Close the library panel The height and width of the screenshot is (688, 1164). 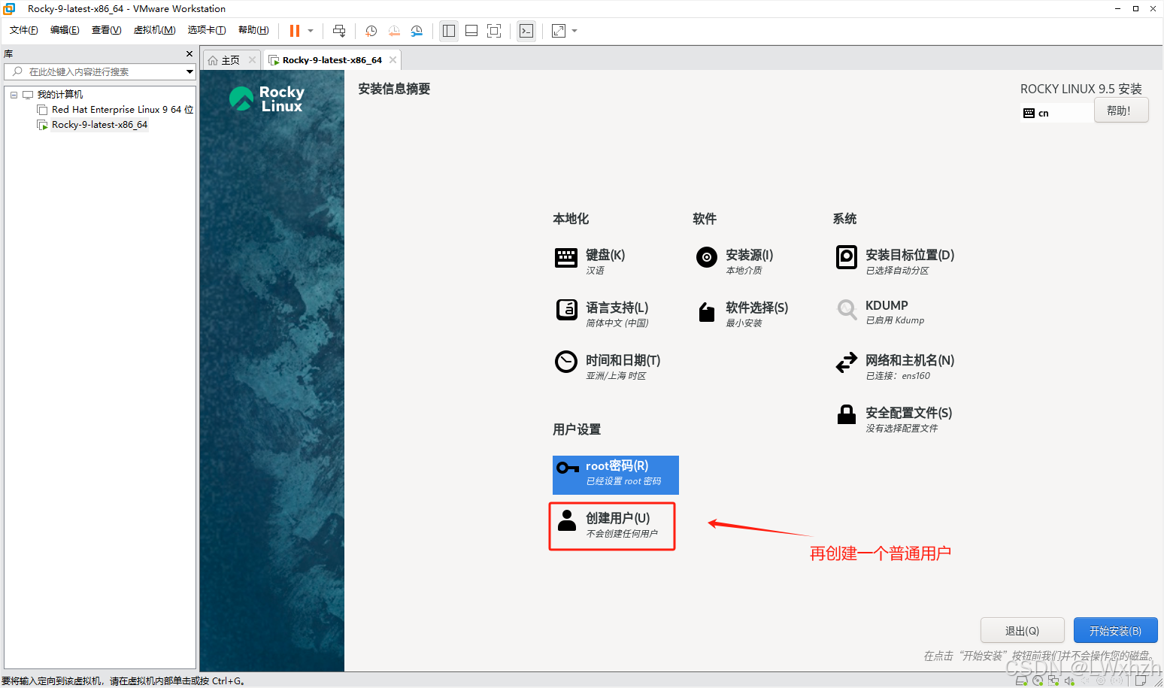click(x=189, y=54)
